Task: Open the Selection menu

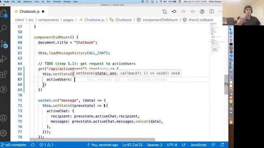Action: pos(28,2)
